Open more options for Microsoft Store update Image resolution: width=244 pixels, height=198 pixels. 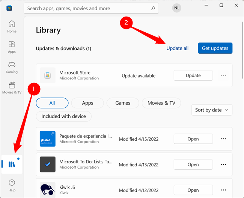(x=223, y=75)
